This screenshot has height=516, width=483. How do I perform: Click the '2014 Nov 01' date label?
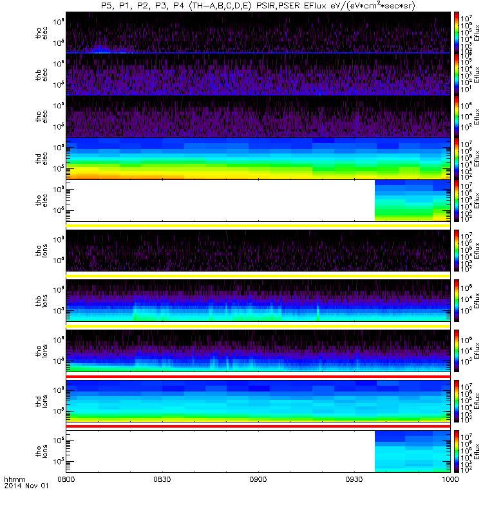[26, 486]
